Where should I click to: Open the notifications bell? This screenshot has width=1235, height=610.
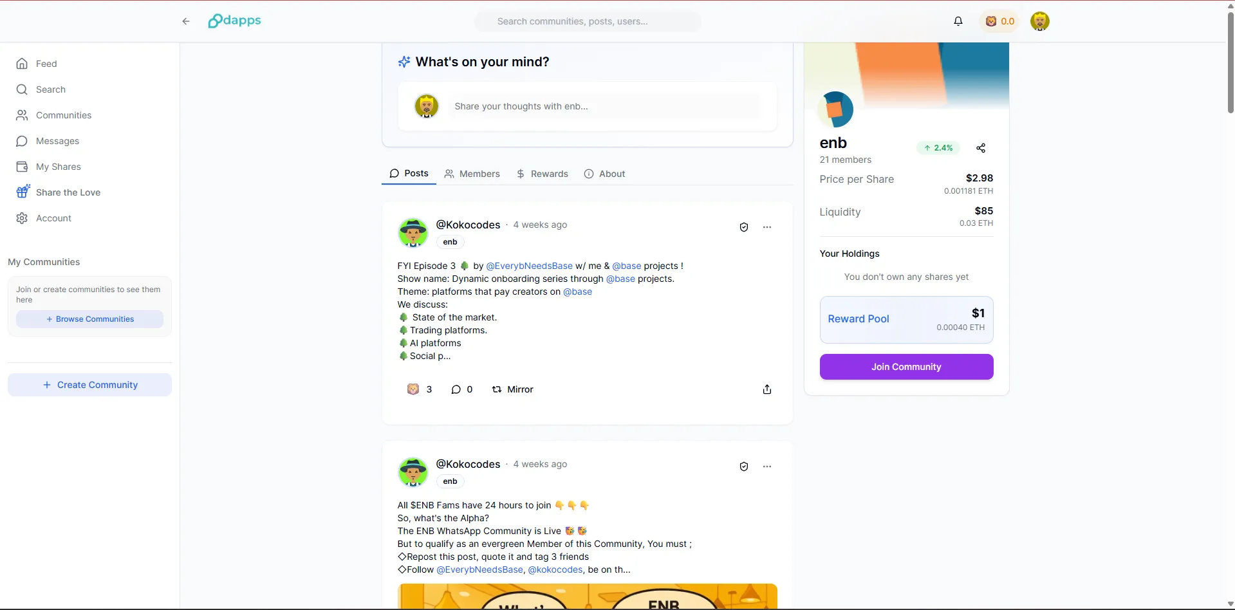point(958,21)
